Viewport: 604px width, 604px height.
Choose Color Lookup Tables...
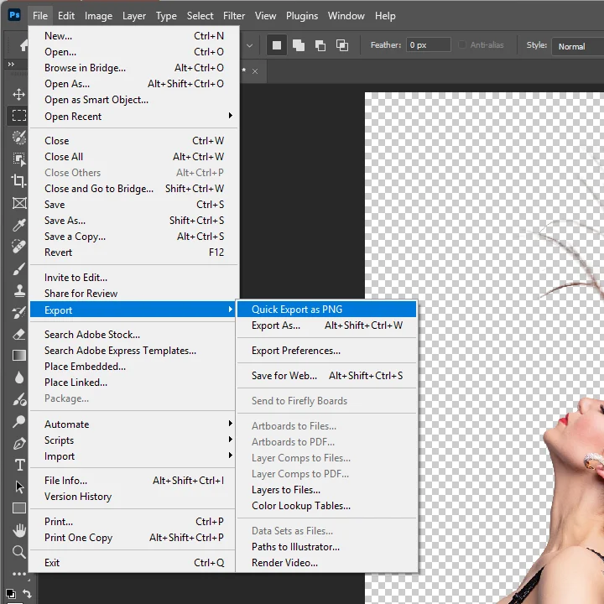[326, 505]
